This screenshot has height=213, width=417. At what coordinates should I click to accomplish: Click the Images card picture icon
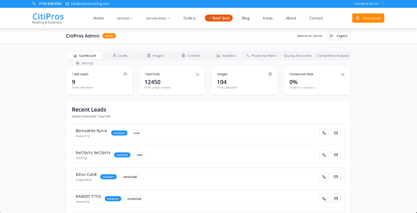270,74
